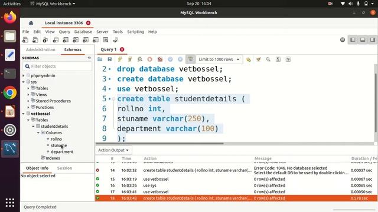Collapse the Columns node
378x212 pixels.
(38, 132)
